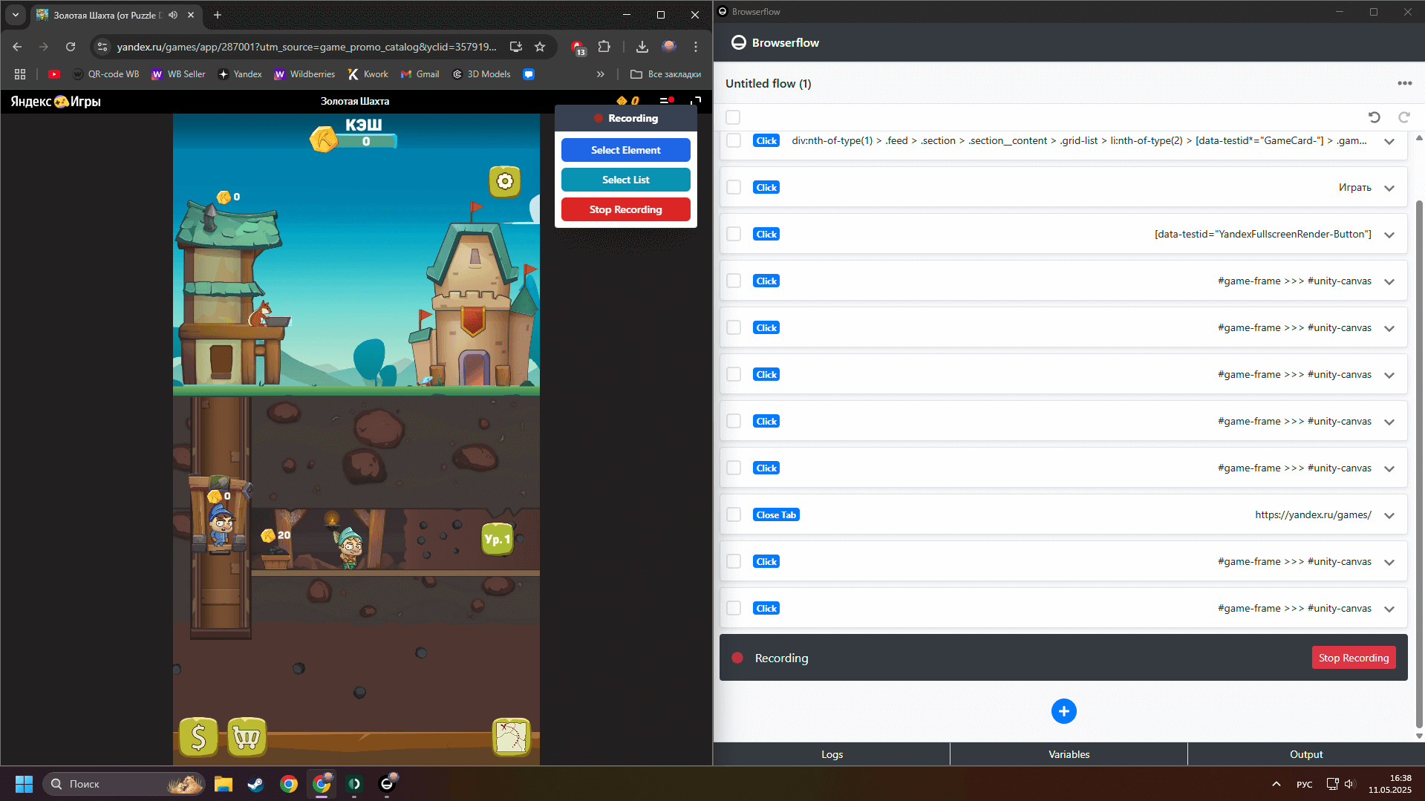Go back in Chrome history

coord(17,47)
